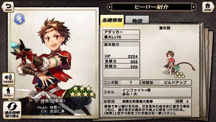Toggle evolution stage with 進化段階切り替え
This screenshot has width=216, height=122.
[12, 110]
